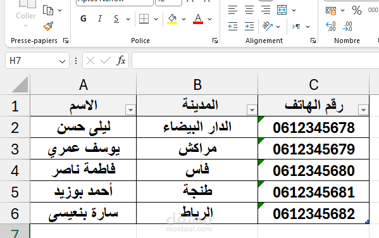Select column B header
The image size is (379, 238).
[197, 84]
